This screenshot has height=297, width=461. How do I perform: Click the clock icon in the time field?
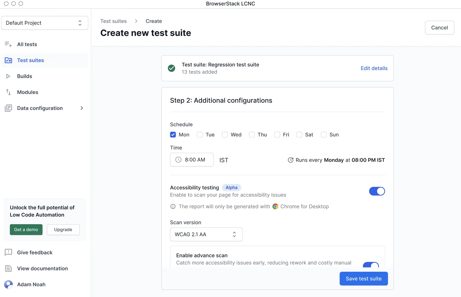pyautogui.click(x=178, y=160)
